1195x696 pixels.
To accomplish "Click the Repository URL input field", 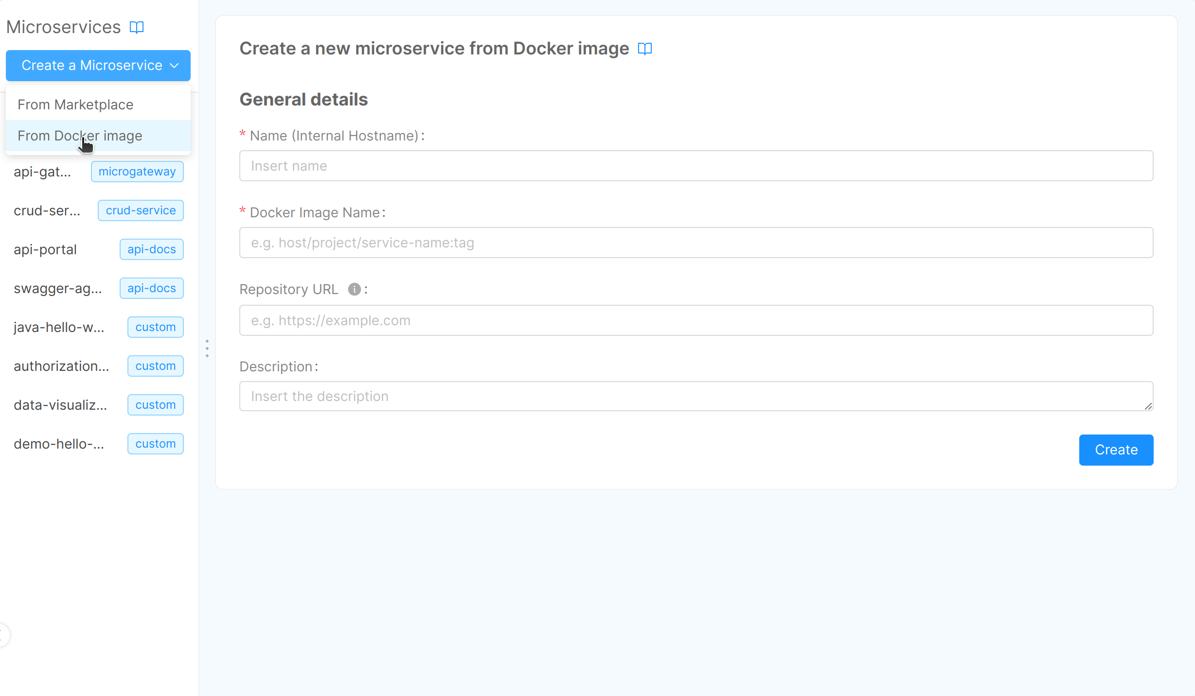I will (x=696, y=320).
